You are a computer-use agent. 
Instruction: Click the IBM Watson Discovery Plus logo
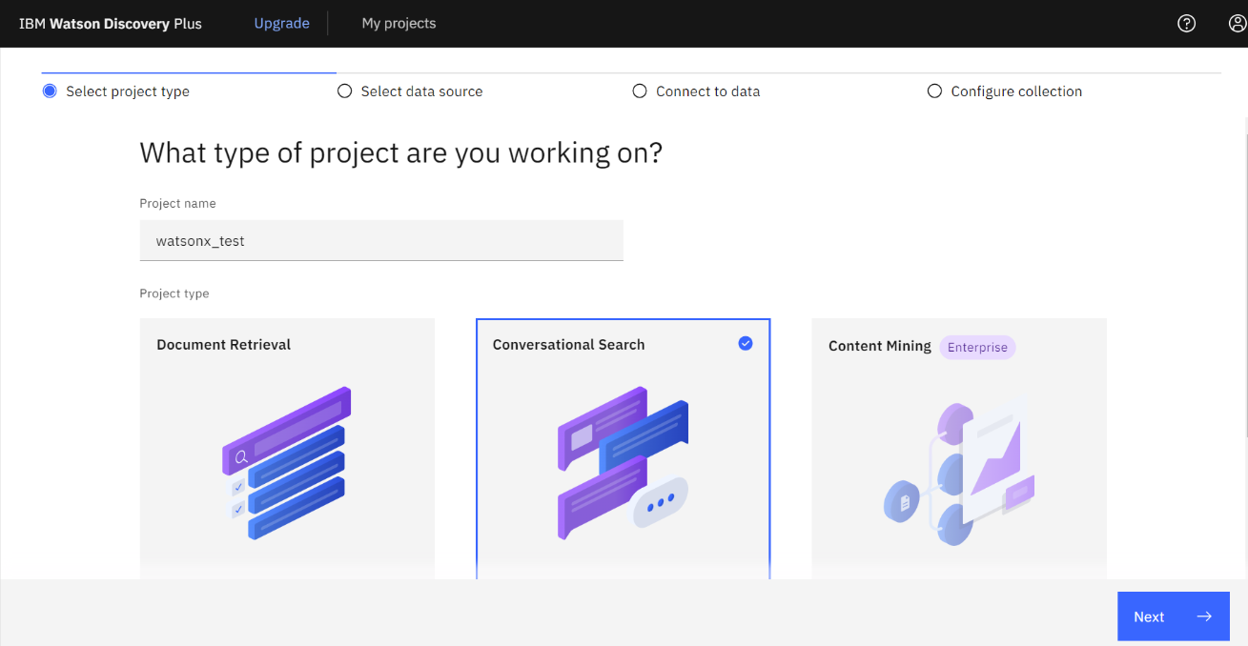[111, 24]
